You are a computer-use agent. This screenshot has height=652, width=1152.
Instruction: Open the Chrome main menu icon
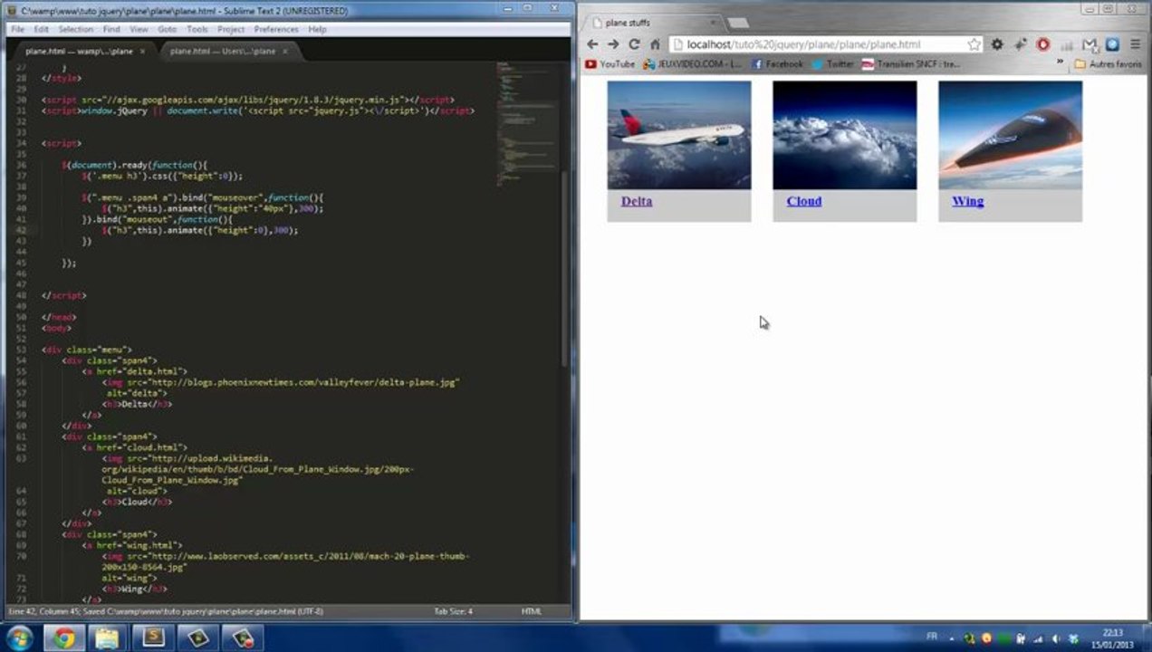click(1135, 44)
